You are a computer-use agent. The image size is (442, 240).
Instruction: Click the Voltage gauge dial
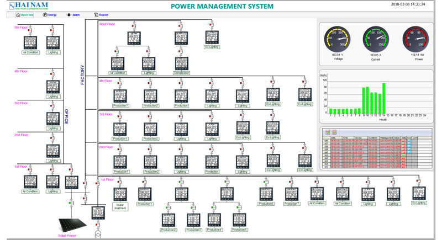coord(337,40)
